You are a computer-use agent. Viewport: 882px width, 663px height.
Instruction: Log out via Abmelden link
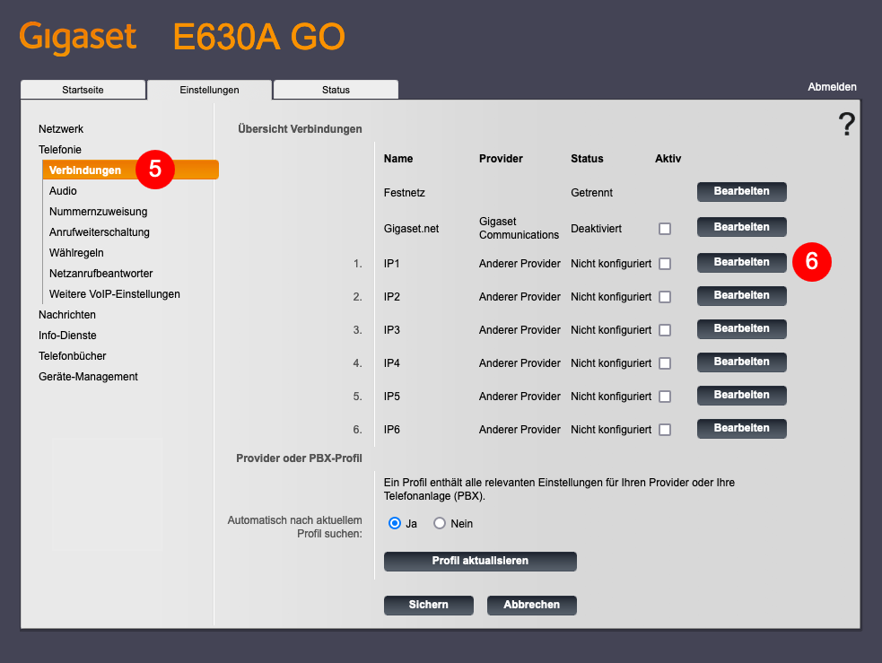pos(832,87)
